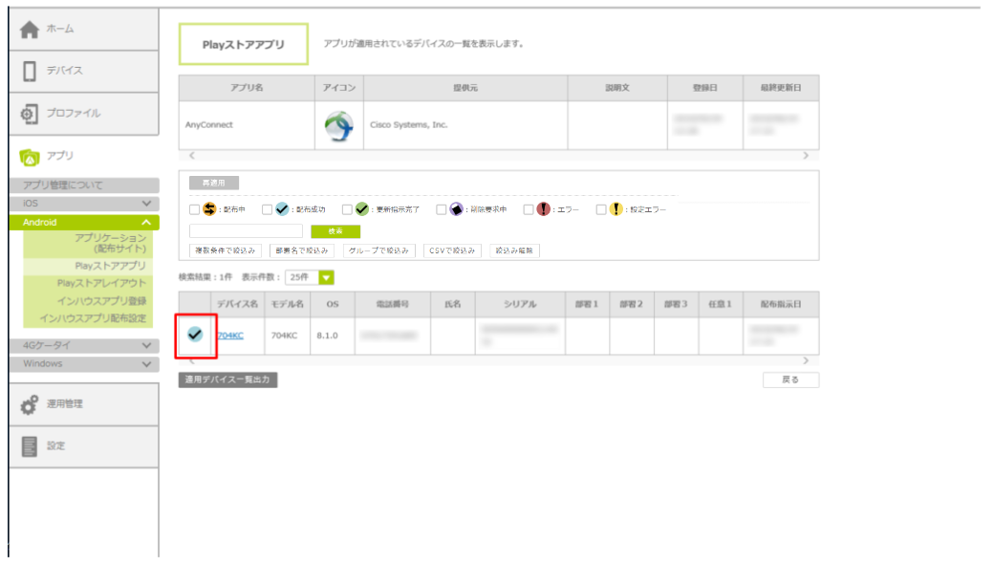Click the プロファイル gear icon
This screenshot has height=565, width=994.
tap(30, 114)
